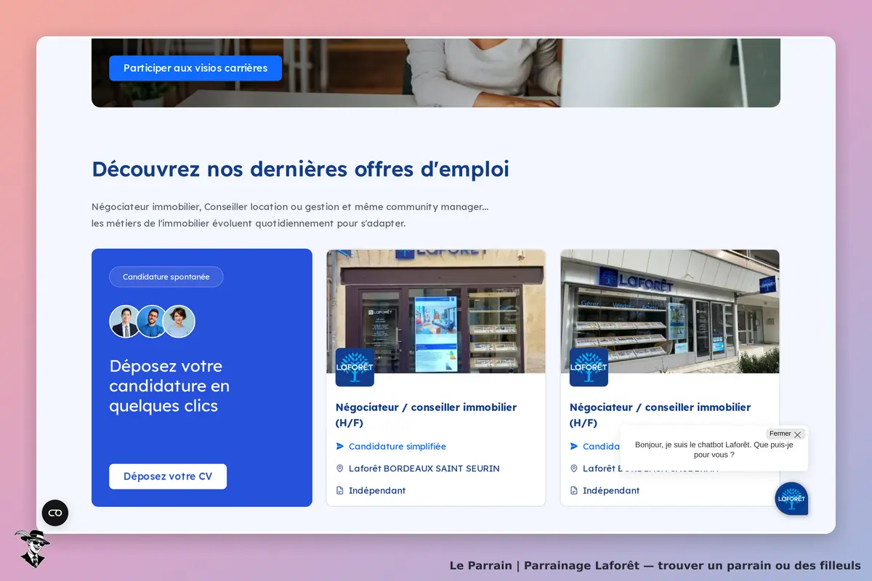This screenshot has width=872, height=581.
Task: Open the Bordeaux Saint Seurin agency photo
Action: click(x=436, y=312)
